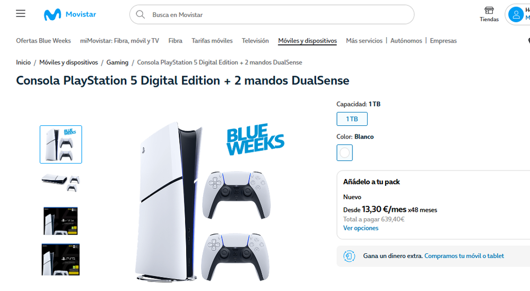Select the 1TB capacity option
This screenshot has width=530, height=291.
click(352, 119)
